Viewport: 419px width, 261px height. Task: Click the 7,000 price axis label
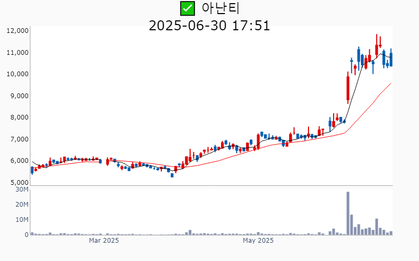(x=19, y=139)
